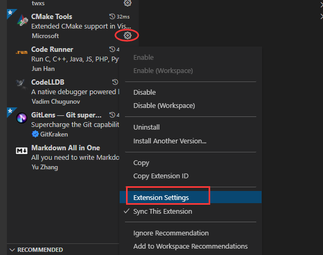Click publisher name Vadim Chugunov

click(x=56, y=102)
